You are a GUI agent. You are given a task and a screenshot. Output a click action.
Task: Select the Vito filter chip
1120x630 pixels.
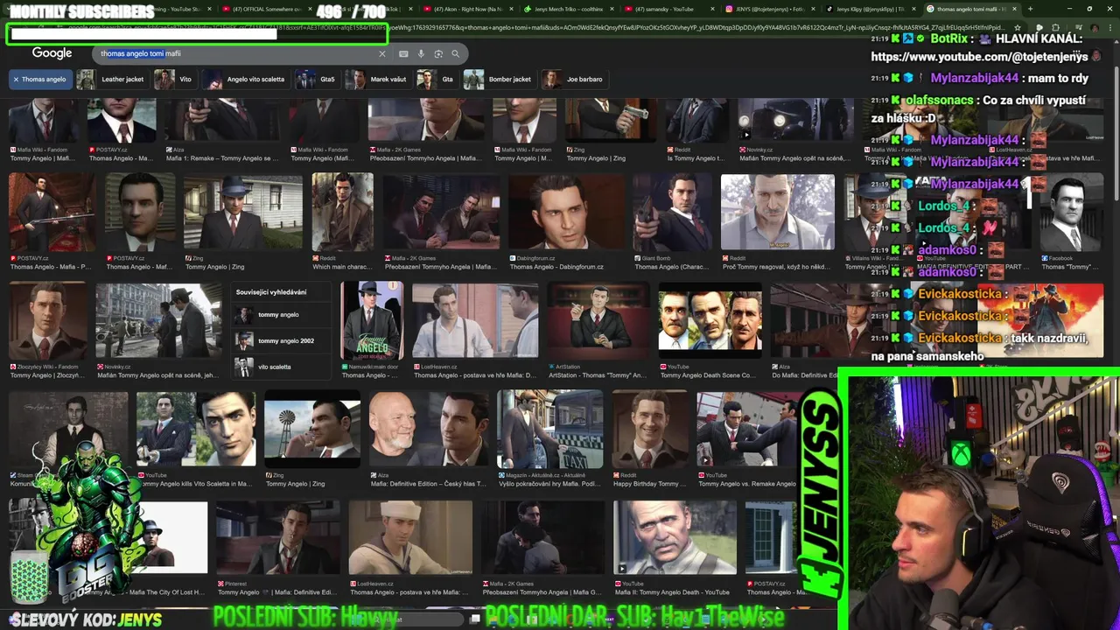[x=174, y=80]
